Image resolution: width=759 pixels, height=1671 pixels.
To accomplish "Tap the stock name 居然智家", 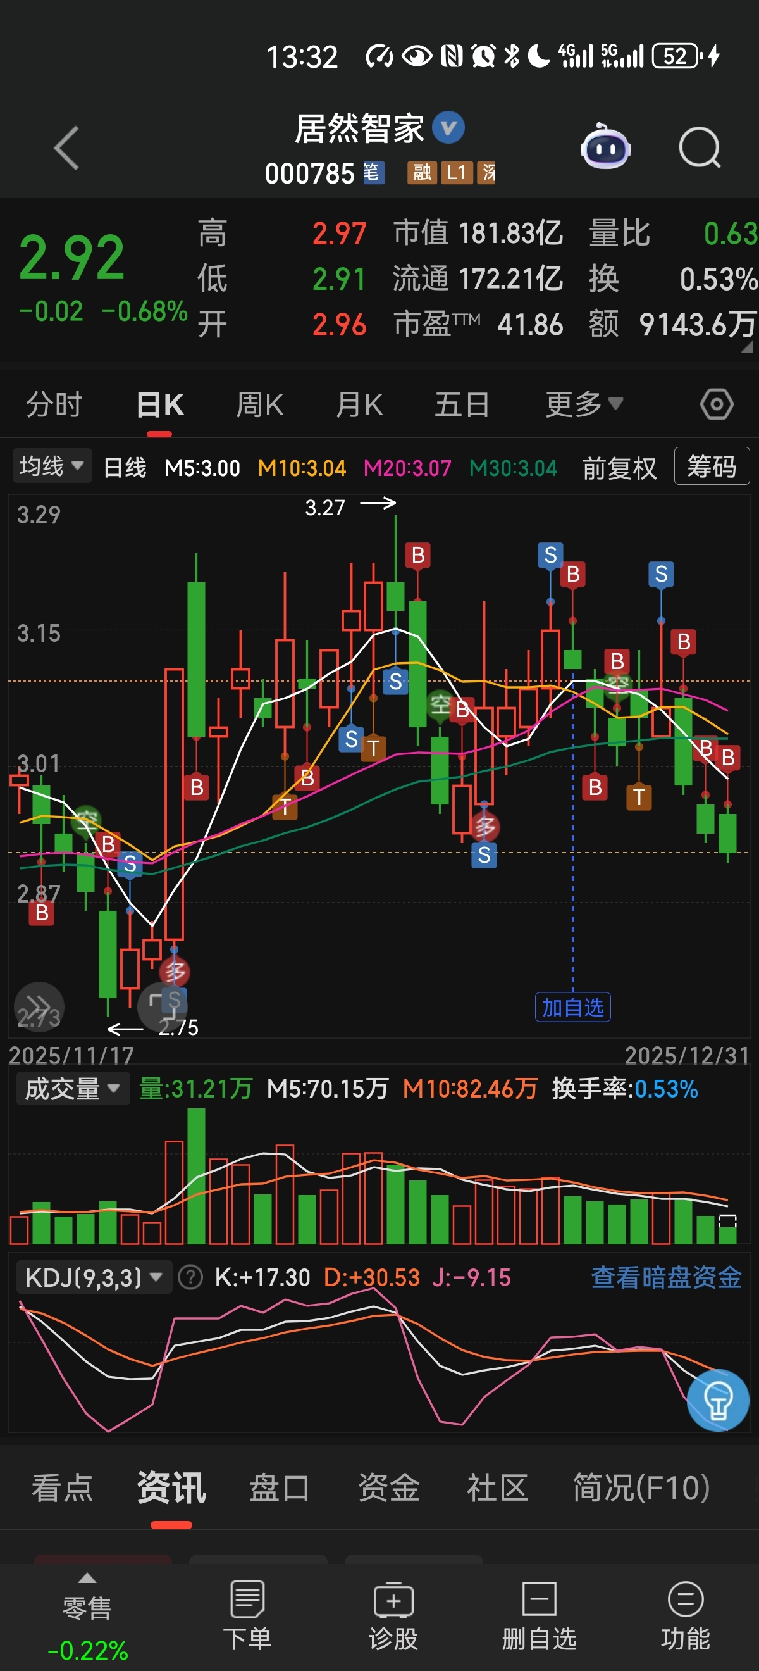I will 359,128.
